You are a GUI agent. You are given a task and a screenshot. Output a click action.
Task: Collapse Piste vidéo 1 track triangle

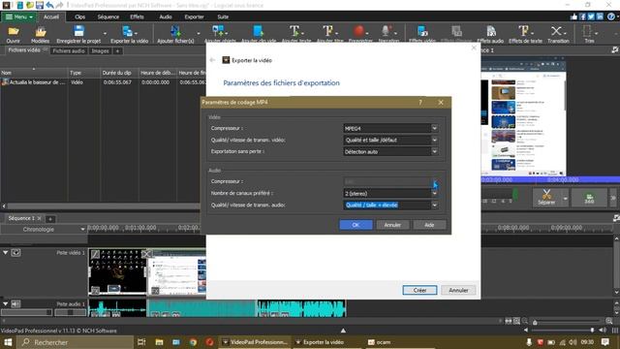click(x=5, y=252)
